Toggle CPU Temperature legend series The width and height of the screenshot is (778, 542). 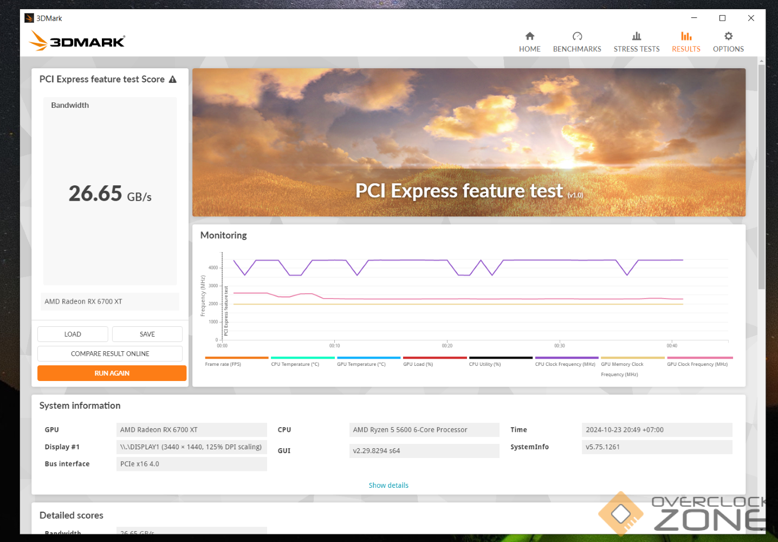[295, 364]
